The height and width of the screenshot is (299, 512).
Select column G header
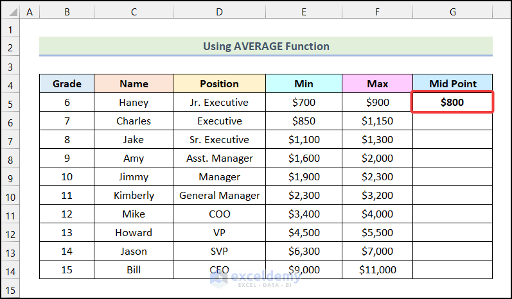453,12
